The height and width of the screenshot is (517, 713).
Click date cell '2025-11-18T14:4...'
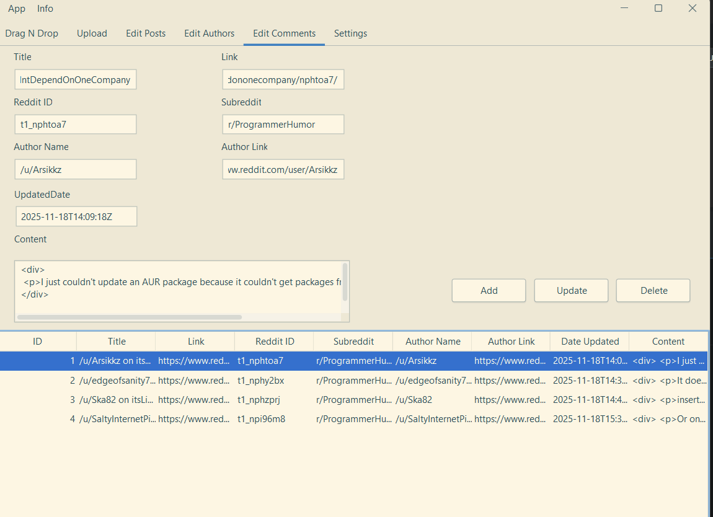[590, 400]
